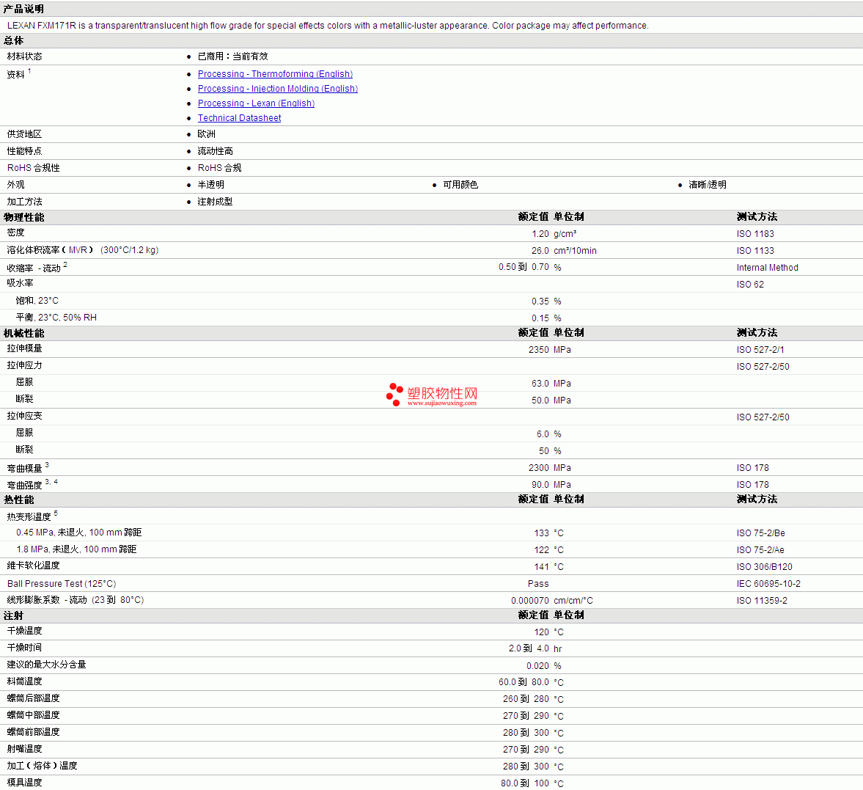Open Processing - Injection Molding (English) link
Screen dimensions: 863x790
tap(277, 89)
